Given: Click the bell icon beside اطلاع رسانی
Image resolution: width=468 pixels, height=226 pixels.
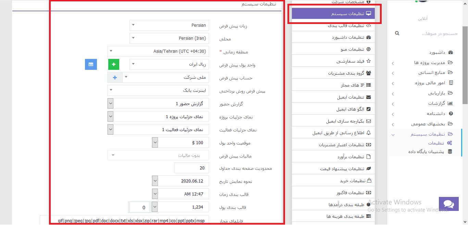Looking at the screenshot, I should click(369, 133).
